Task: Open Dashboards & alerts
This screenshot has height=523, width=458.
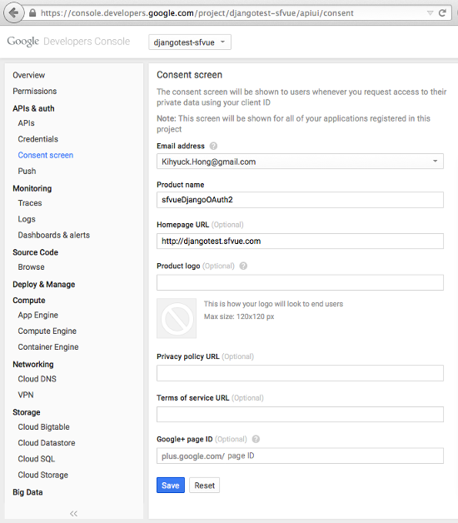Action: click(x=54, y=235)
